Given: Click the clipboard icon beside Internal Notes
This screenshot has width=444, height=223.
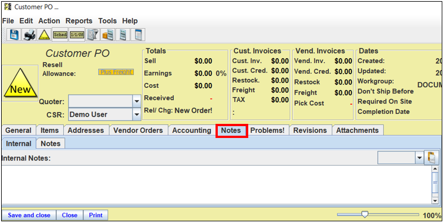Looking at the screenshot, I should 432,158.
